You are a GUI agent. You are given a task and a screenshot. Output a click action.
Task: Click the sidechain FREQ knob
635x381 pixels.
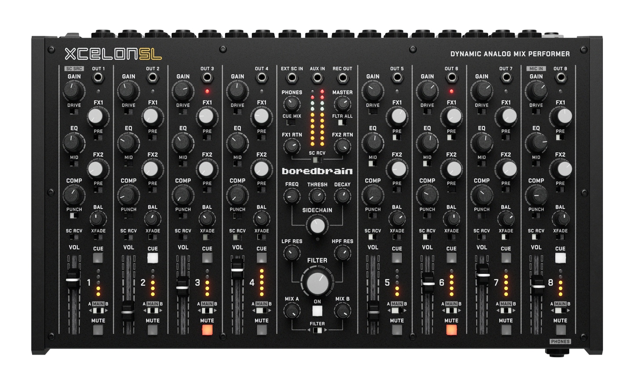(x=291, y=196)
